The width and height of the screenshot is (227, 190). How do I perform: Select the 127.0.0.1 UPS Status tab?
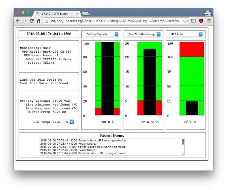(x=56, y=14)
